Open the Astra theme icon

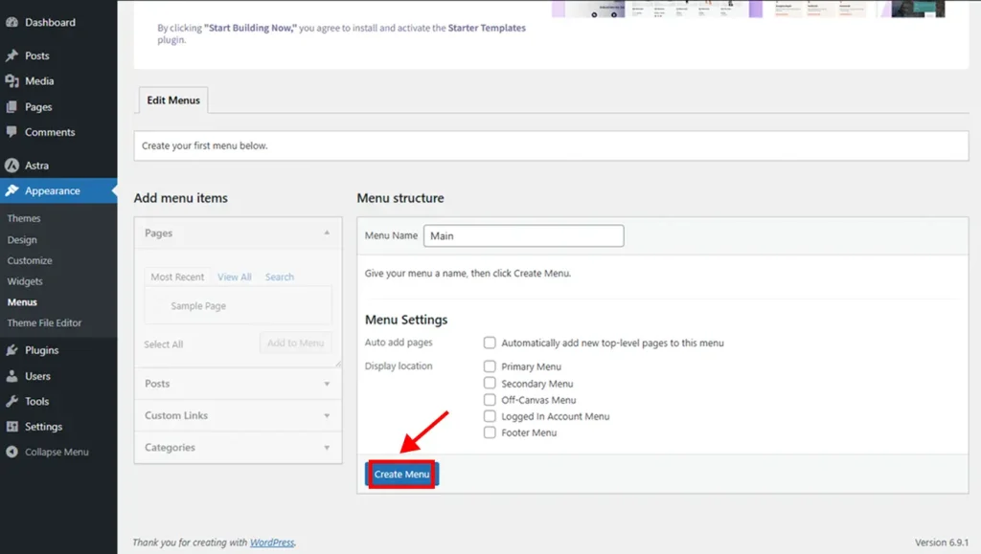click(x=13, y=165)
